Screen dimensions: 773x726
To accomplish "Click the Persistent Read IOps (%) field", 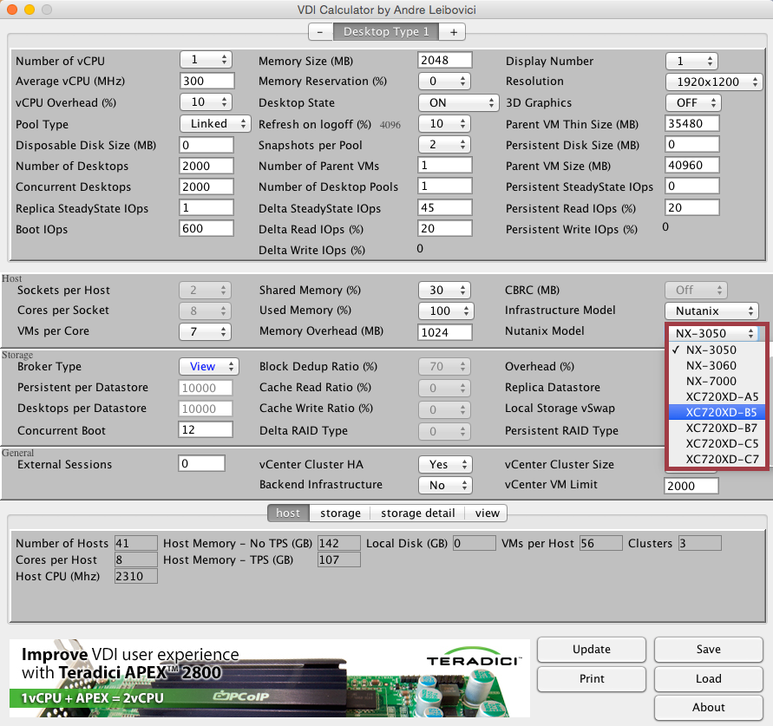I will 691,207.
